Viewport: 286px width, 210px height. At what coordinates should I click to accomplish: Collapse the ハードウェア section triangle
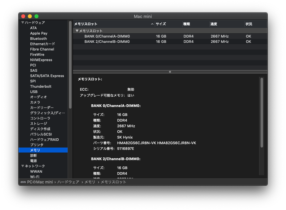23,23
